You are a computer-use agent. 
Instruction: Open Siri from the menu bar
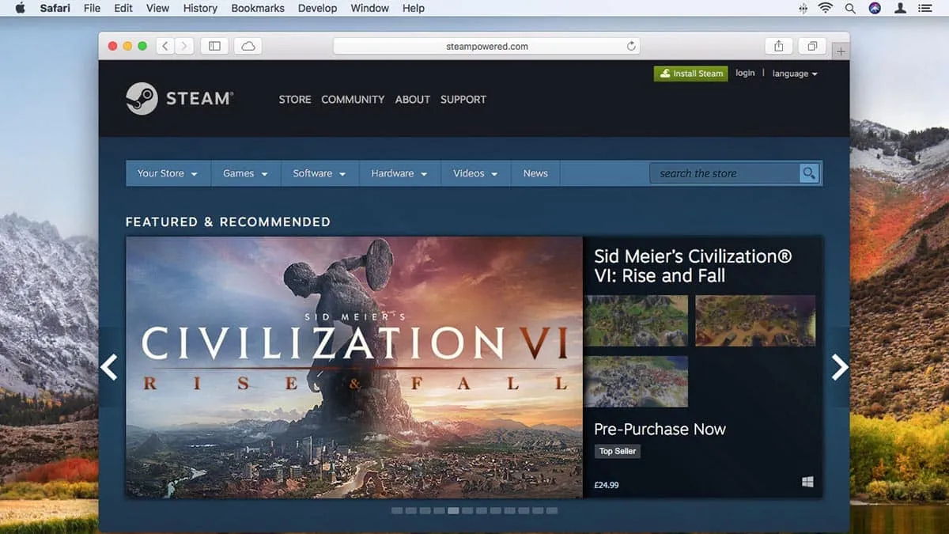(x=875, y=8)
